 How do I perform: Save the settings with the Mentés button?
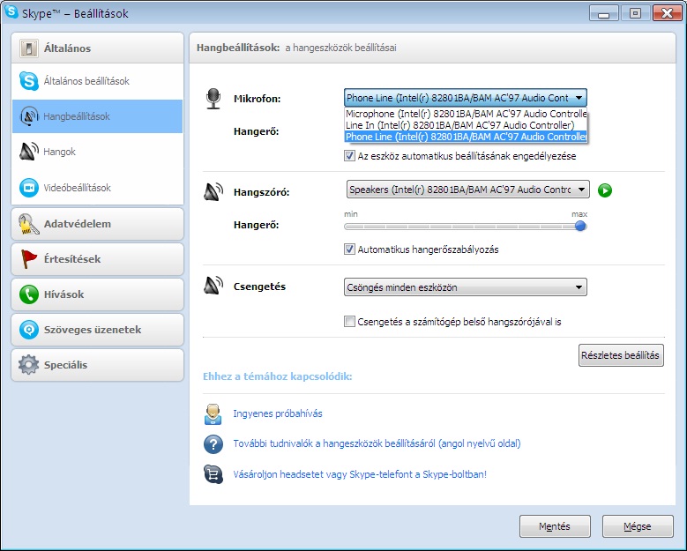point(555,526)
